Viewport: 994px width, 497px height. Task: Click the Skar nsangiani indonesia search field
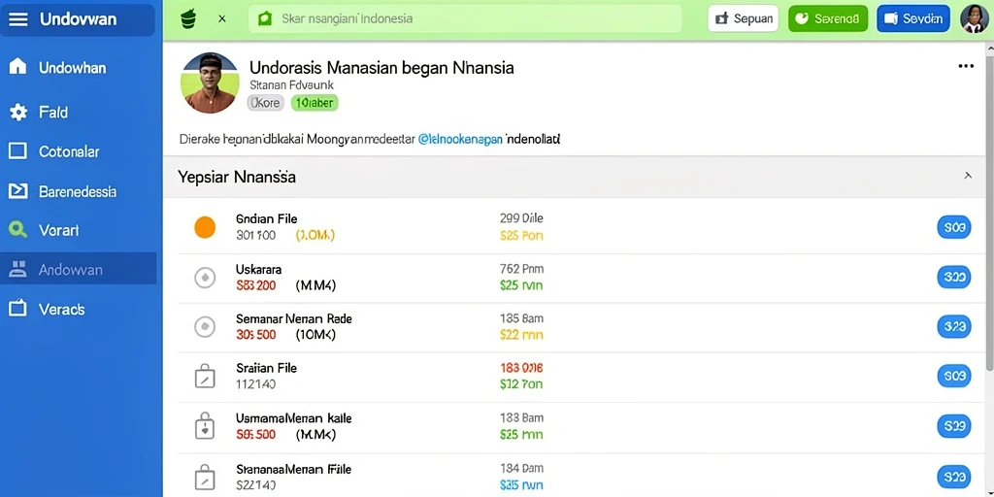[465, 19]
